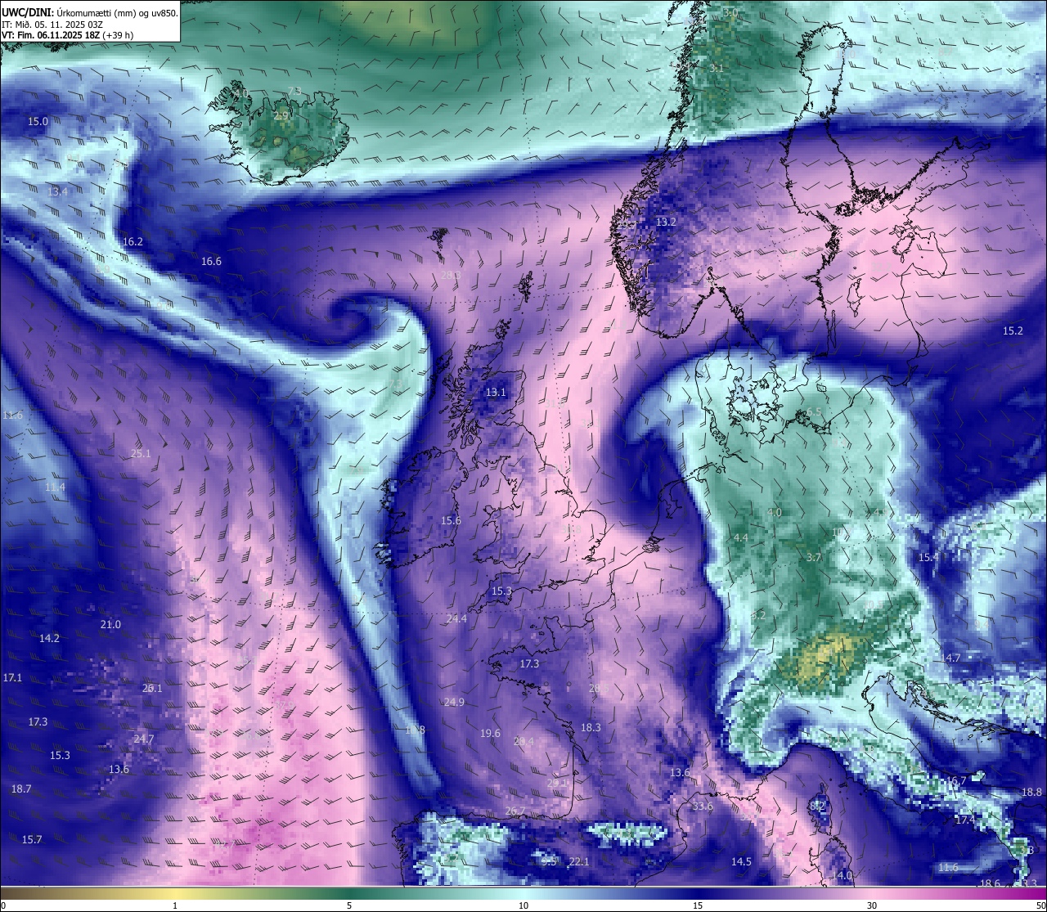The image size is (1047, 912).
Task: Click the map value "18.7"
Action: pyautogui.click(x=21, y=788)
